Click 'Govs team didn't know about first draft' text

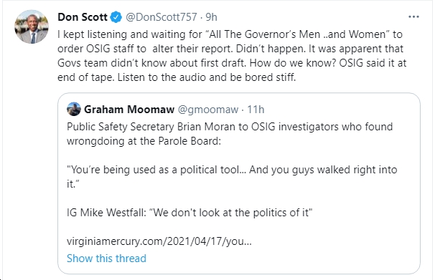[151, 63]
